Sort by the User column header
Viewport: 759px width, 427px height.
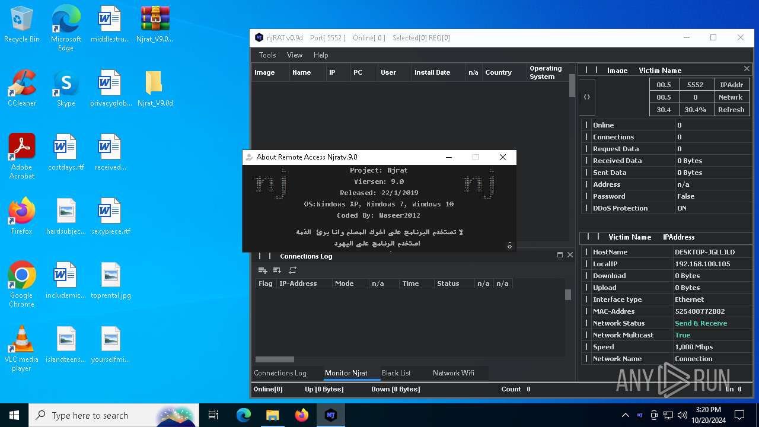point(394,72)
